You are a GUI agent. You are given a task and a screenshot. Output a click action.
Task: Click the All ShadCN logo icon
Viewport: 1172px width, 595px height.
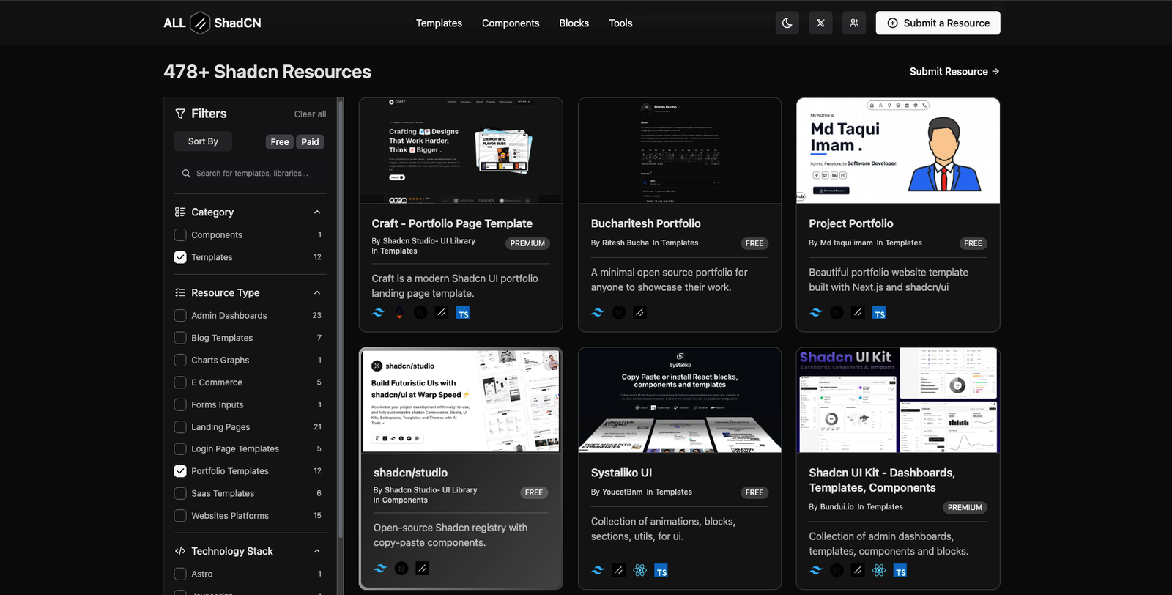tap(200, 23)
